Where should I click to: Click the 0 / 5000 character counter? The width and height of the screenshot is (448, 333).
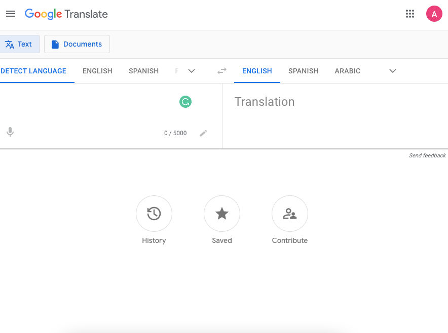[175, 133]
